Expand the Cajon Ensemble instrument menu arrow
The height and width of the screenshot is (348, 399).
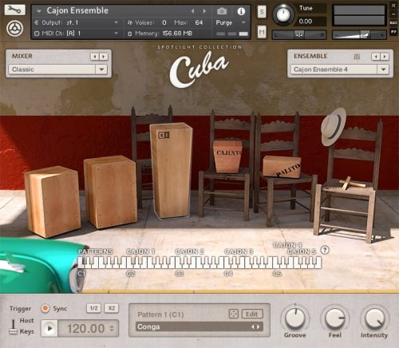(39, 11)
